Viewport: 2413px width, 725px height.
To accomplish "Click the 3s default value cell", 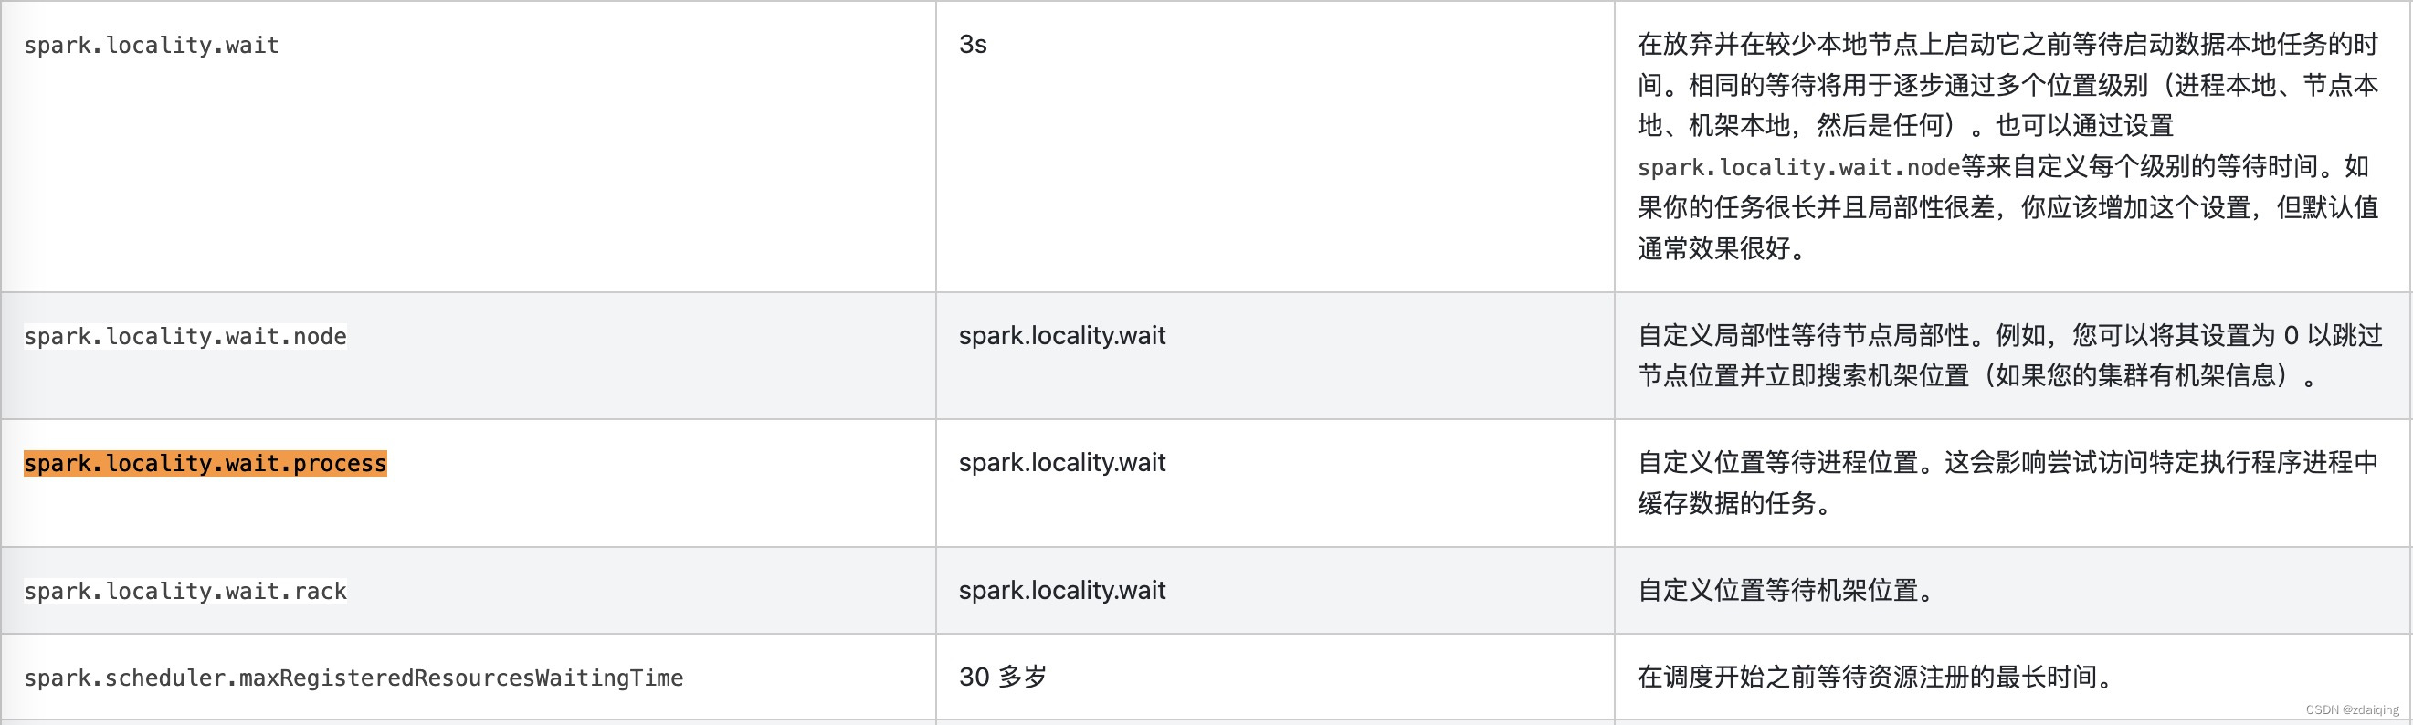I will pyautogui.click(x=973, y=44).
